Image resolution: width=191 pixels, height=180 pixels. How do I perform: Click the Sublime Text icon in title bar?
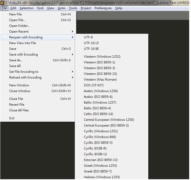pyautogui.click(x=2, y=3)
